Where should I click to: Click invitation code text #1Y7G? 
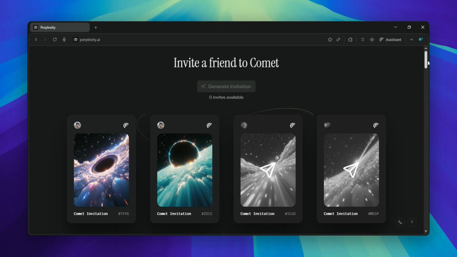pos(123,214)
